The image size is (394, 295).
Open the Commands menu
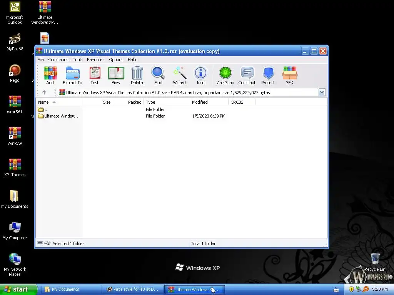tap(58, 60)
